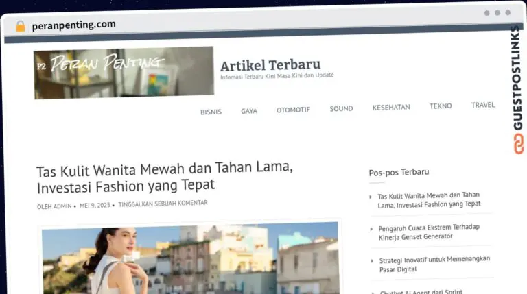This screenshot has height=294, width=527.
Task: Click the padlock icon beside peranpenting.com
Action: click(21, 26)
